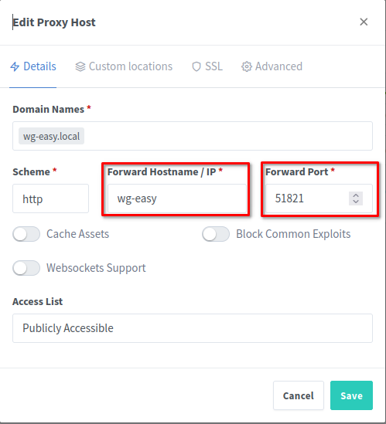Click the Forward Port field showing 51821
The height and width of the screenshot is (424, 386).
tap(319, 198)
